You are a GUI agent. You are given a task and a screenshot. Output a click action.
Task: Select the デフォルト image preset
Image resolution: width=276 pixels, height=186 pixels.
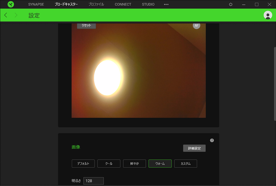(x=83, y=164)
